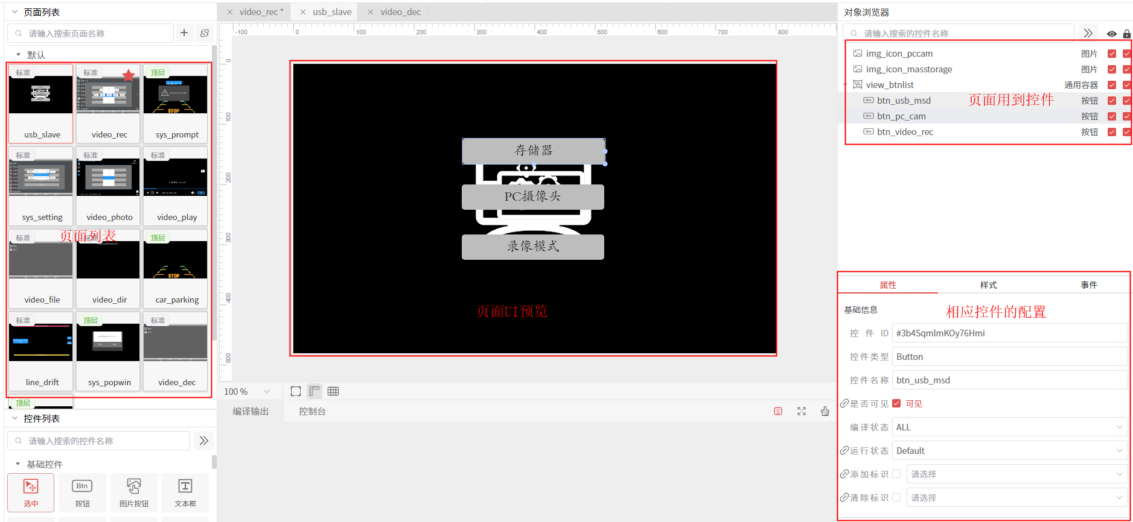The width and height of the screenshot is (1133, 522).
Task: Close the video_rec tab
Action: point(230,12)
